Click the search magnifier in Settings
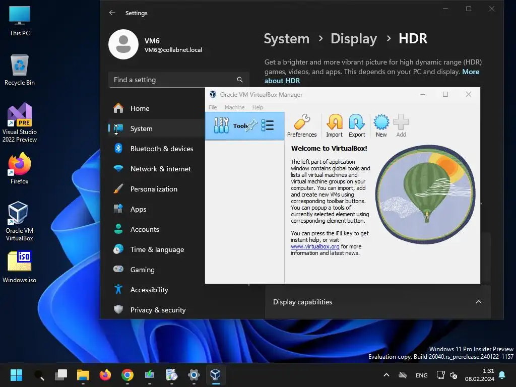The height and width of the screenshot is (387, 516). tap(239, 80)
